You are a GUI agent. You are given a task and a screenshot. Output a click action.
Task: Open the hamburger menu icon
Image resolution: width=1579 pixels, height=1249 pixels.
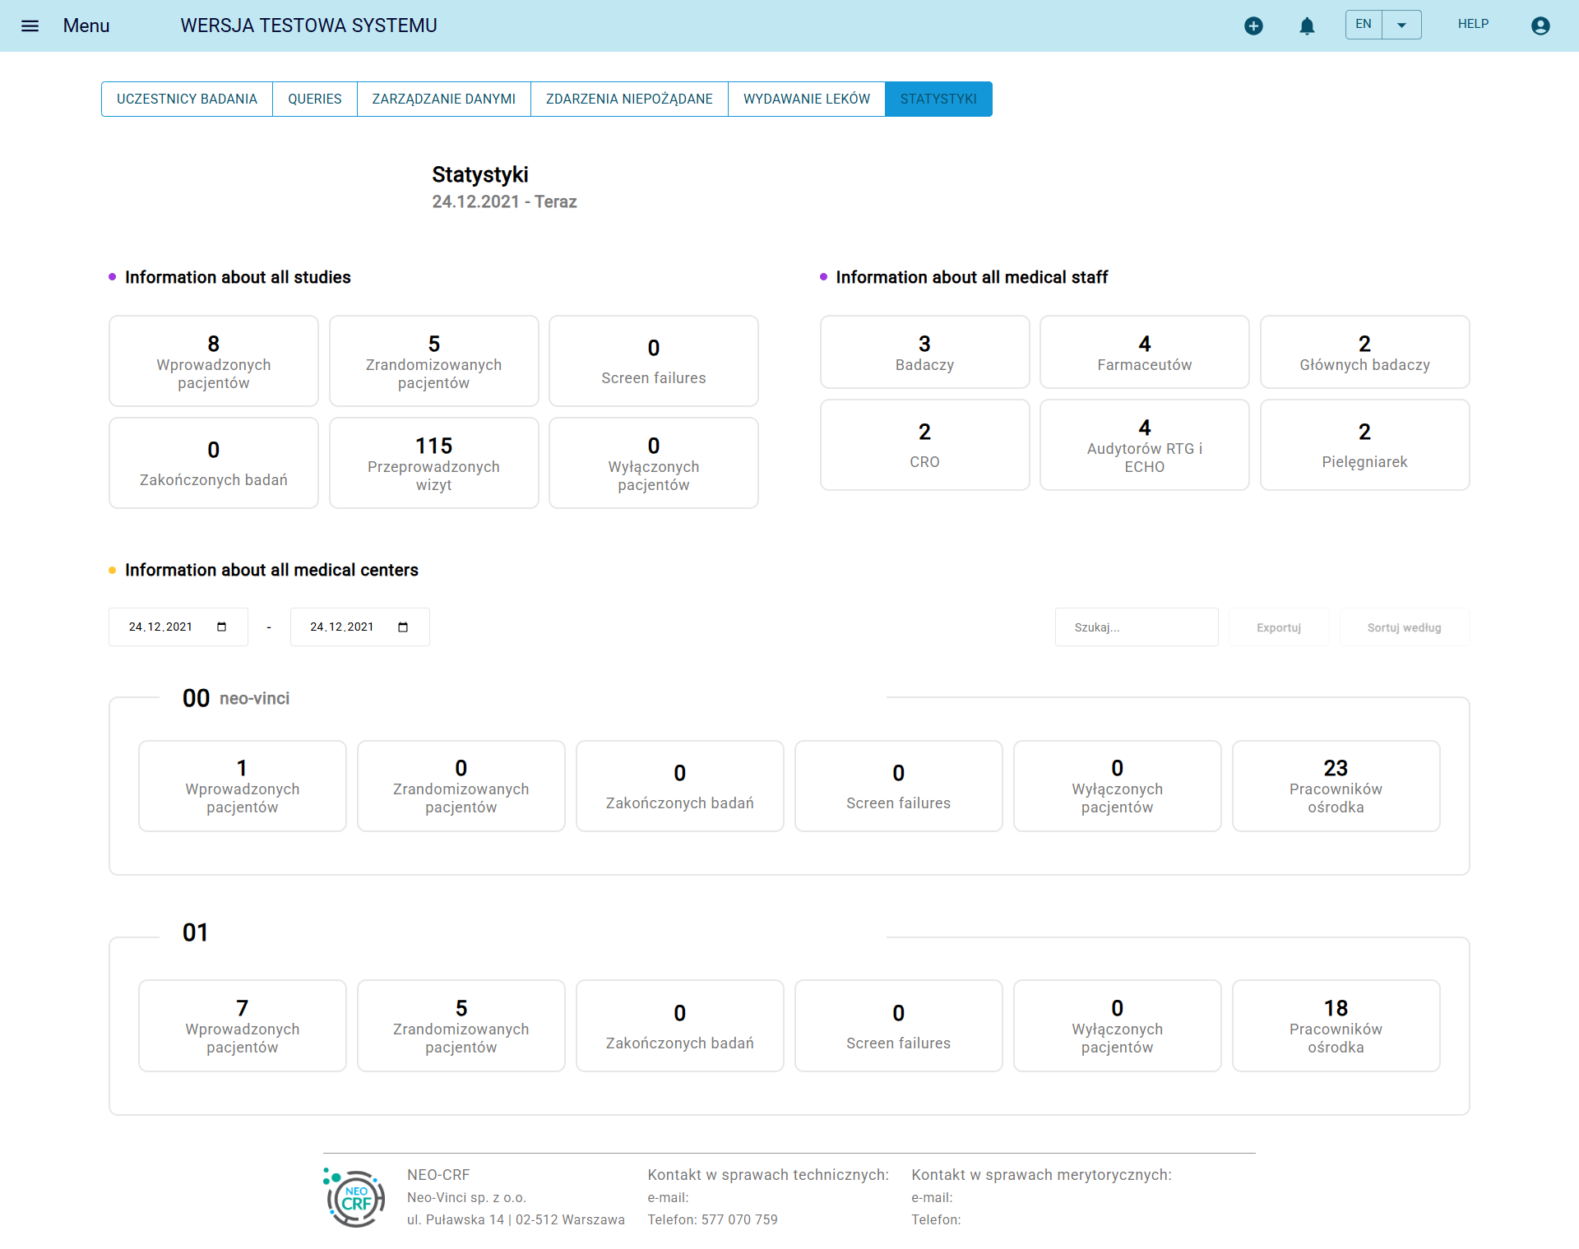coord(30,25)
